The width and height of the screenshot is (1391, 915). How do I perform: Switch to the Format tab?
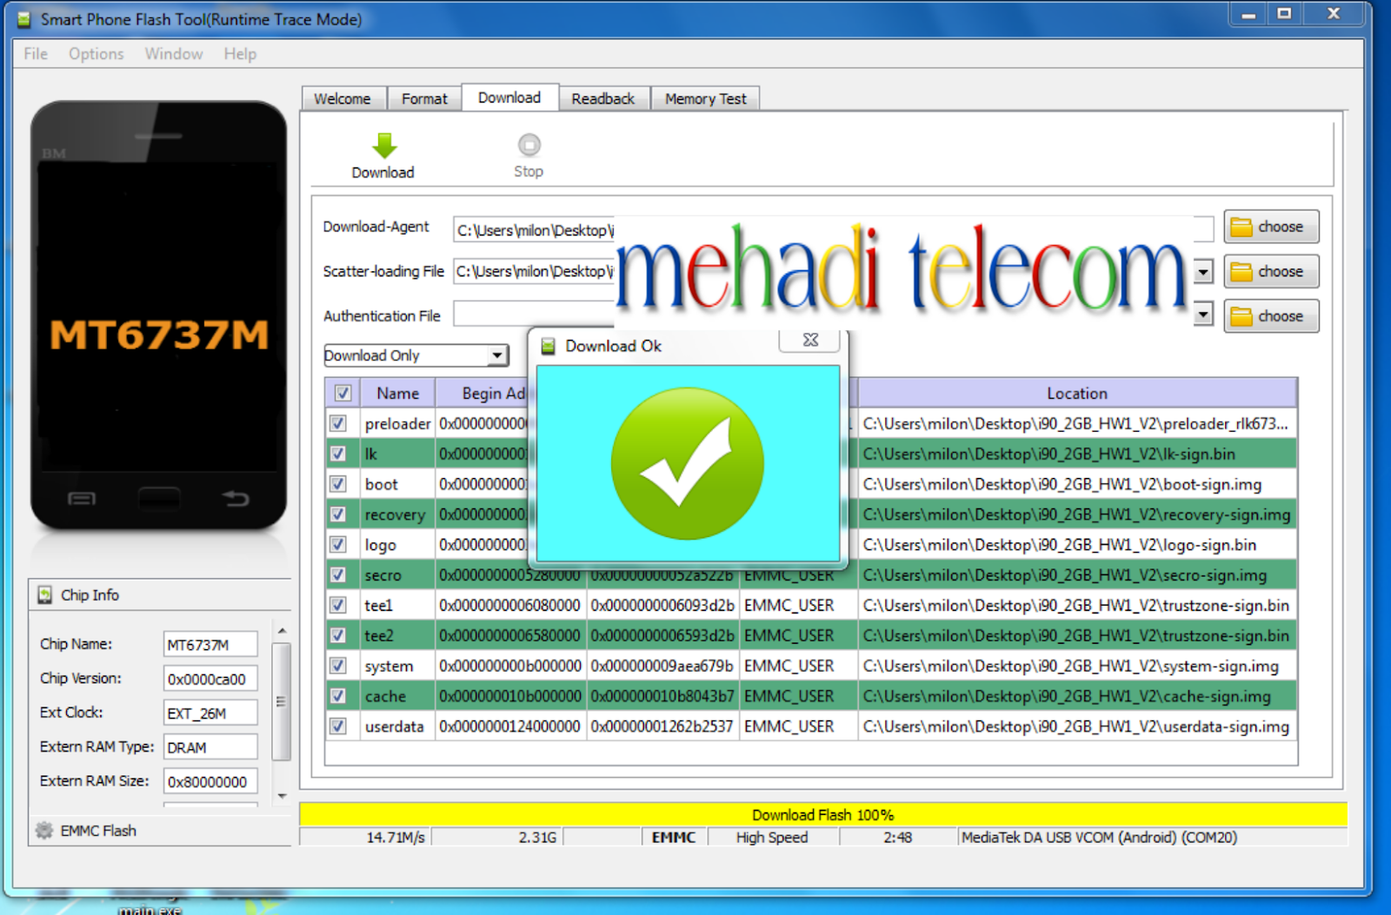point(424,99)
